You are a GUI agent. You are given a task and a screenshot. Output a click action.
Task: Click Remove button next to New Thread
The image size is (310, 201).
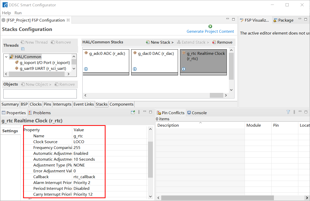pyautogui.click(x=61, y=42)
